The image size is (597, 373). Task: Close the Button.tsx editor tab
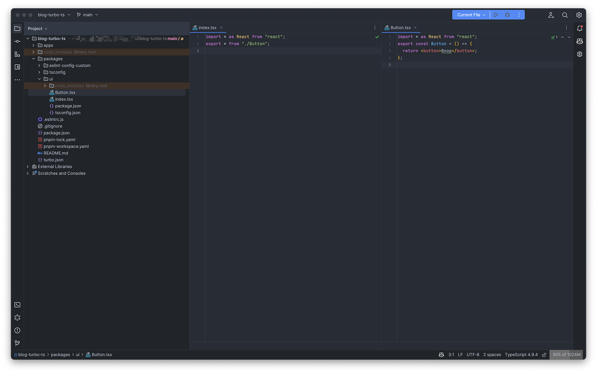click(415, 28)
